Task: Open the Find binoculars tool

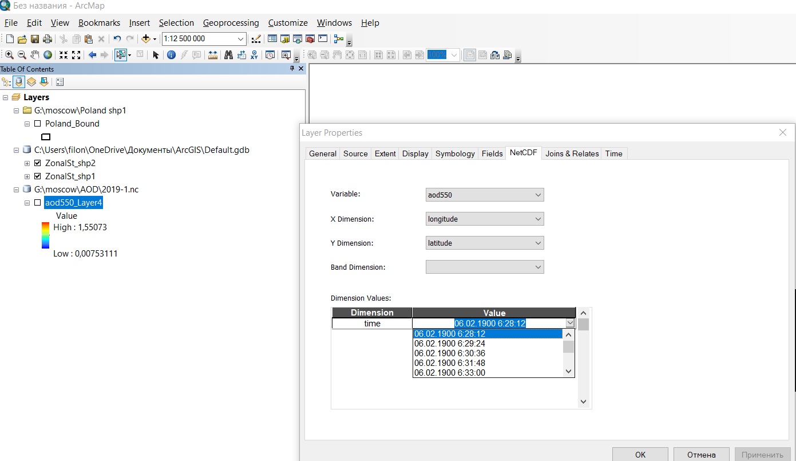Action: [228, 55]
